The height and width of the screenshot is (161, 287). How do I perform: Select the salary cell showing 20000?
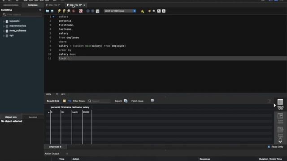tap(87, 112)
